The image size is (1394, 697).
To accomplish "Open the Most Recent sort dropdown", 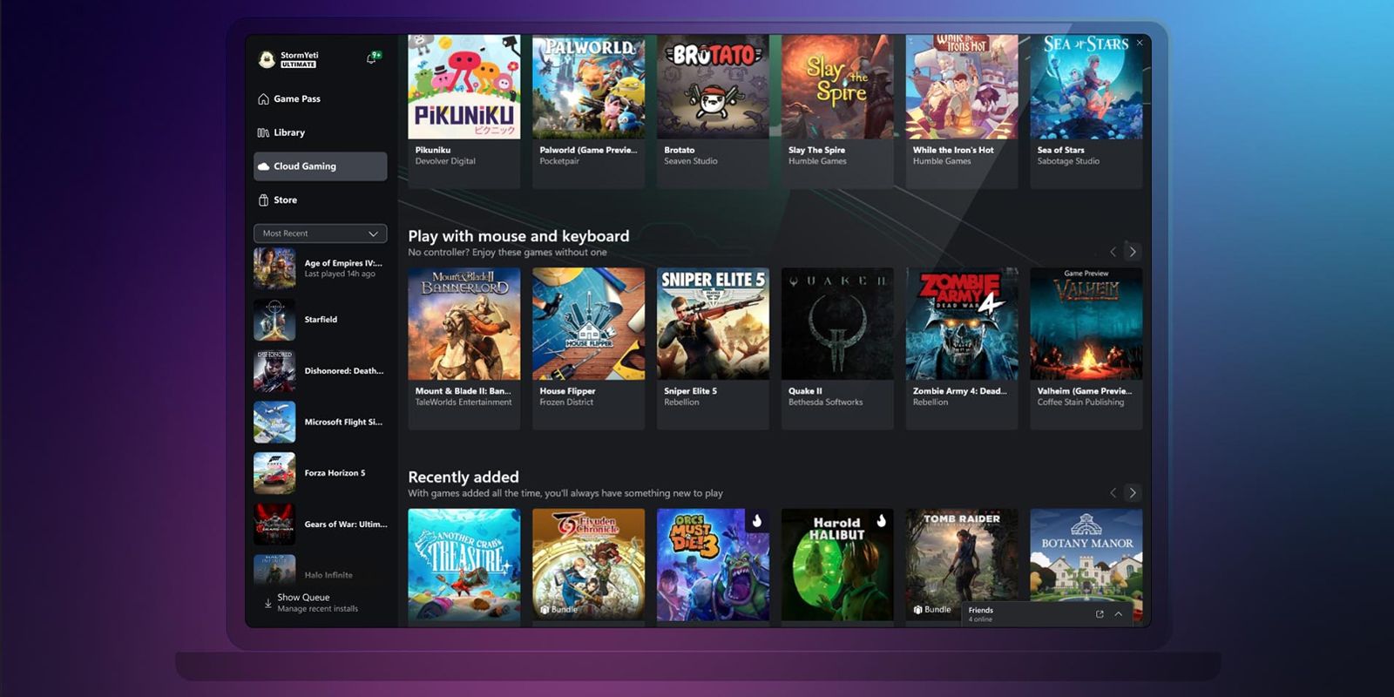I will (x=320, y=233).
